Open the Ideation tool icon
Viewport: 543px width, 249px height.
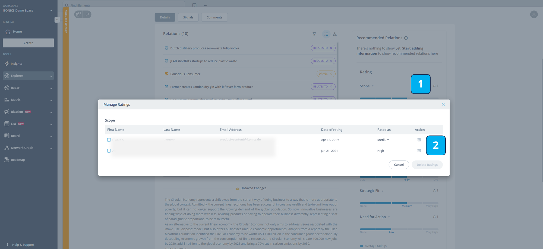tap(7, 112)
